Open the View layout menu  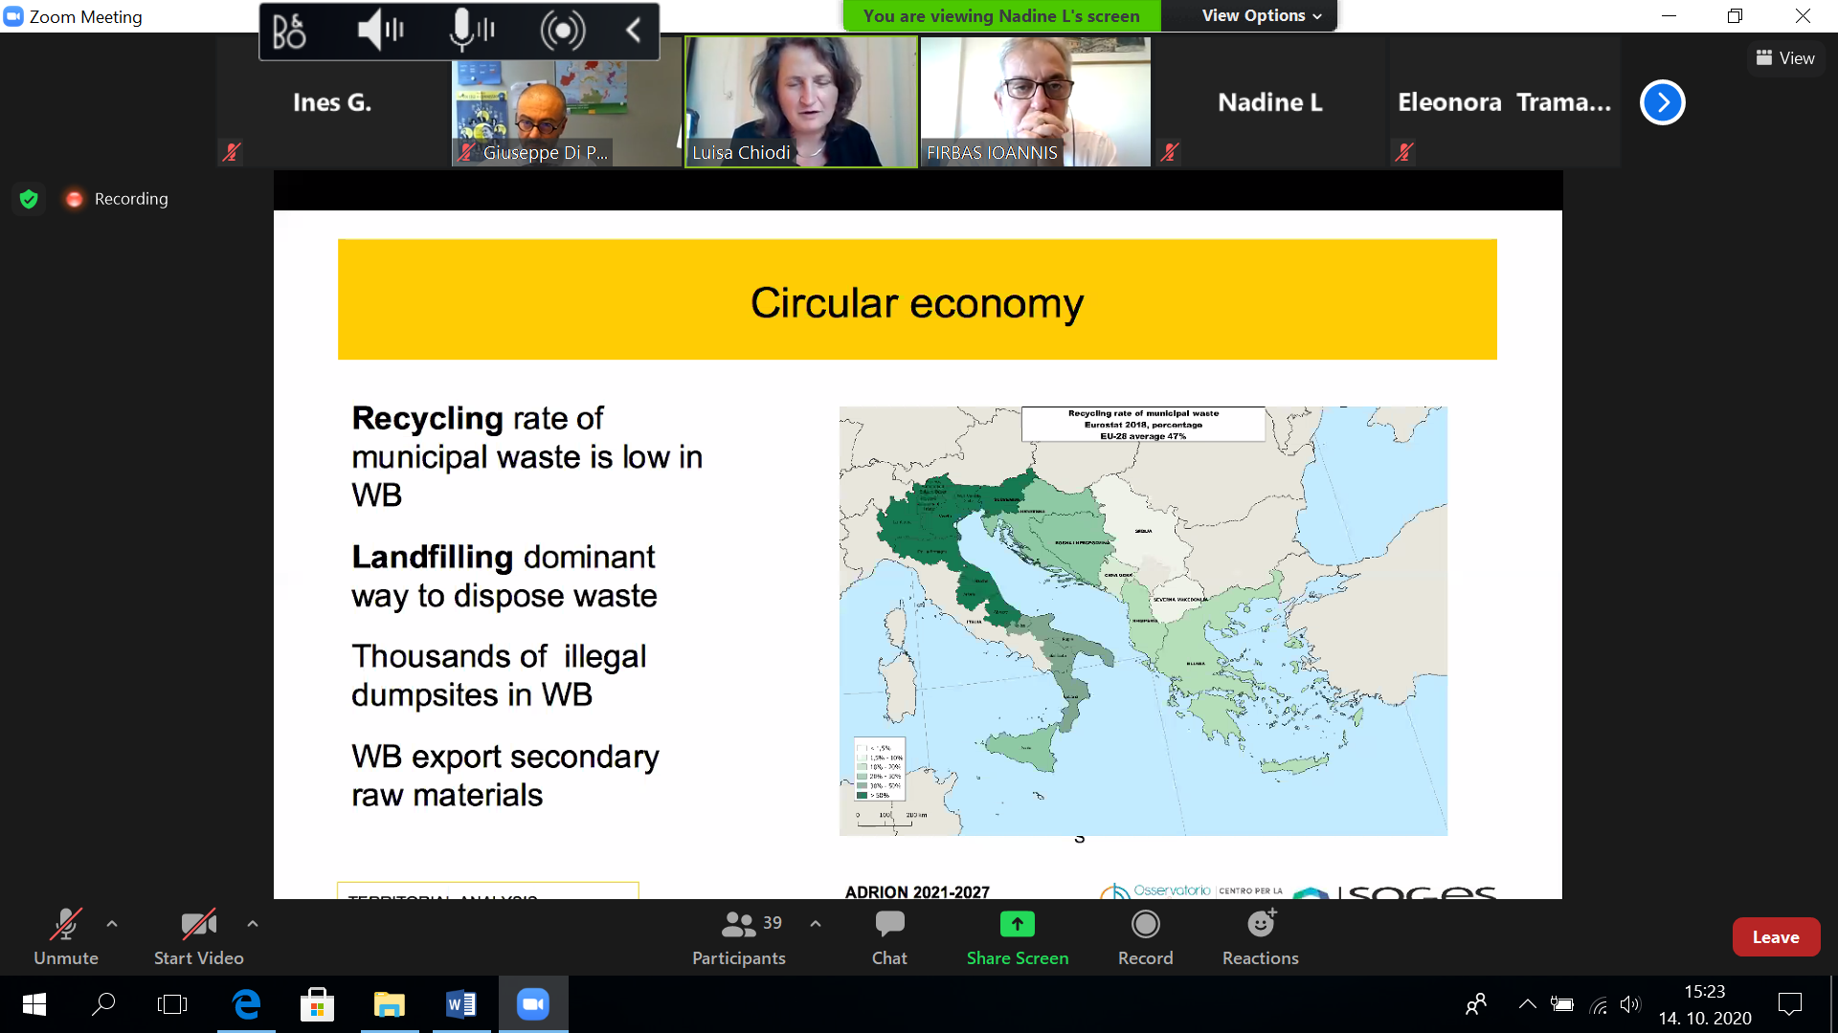point(1785,58)
